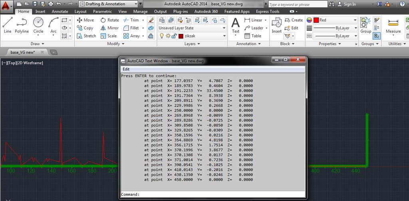Click Edit block tool
409x201 pixels.
tap(291, 28)
